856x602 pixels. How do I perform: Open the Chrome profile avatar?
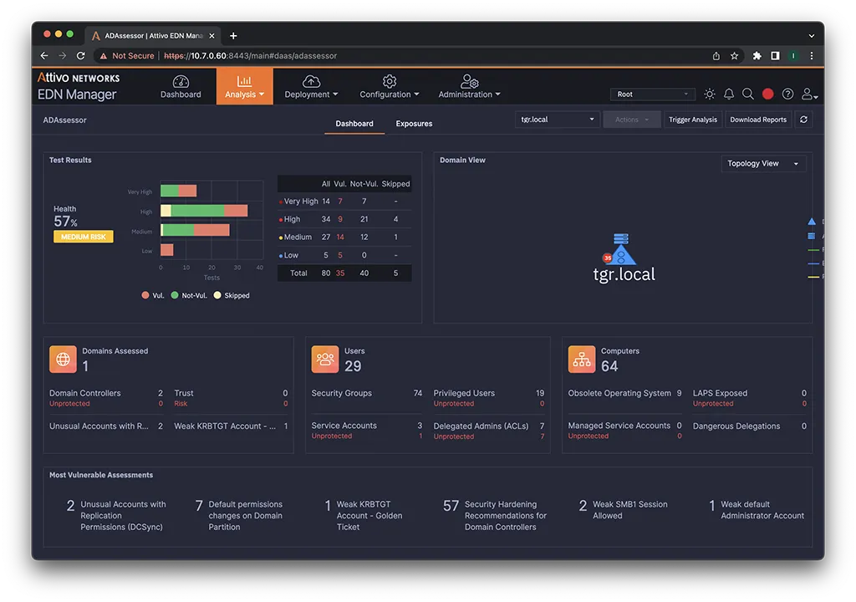click(793, 56)
